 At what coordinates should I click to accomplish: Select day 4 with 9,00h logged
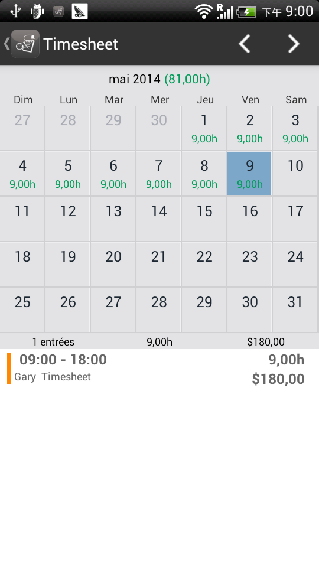(22, 174)
